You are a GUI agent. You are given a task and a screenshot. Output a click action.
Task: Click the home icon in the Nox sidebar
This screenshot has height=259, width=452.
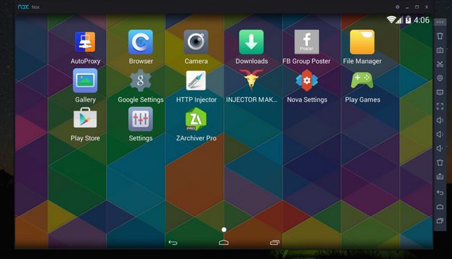[440, 207]
